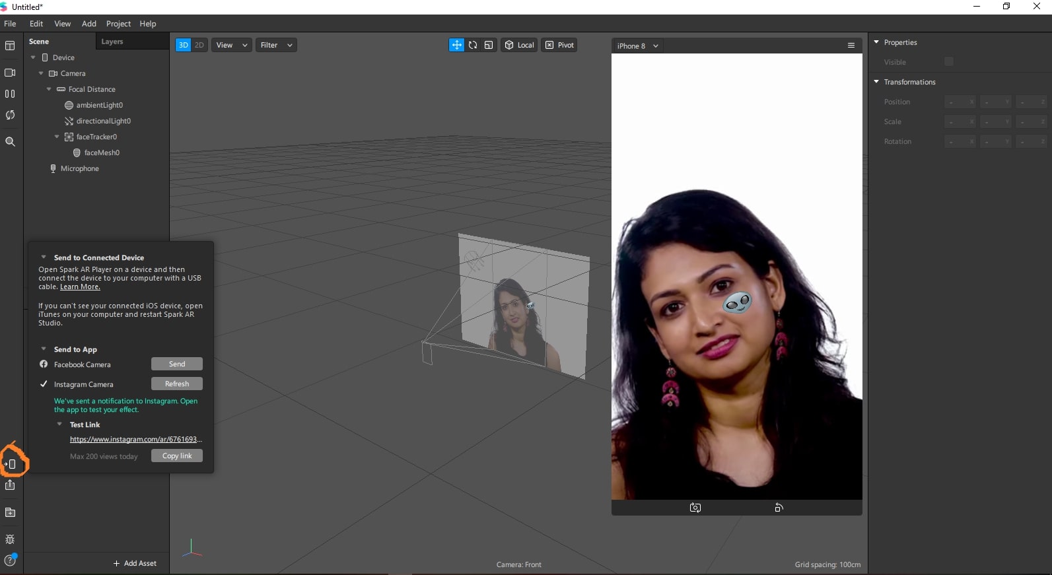Rotate device icon below simulator preview
The image size is (1052, 575).
coord(779,508)
